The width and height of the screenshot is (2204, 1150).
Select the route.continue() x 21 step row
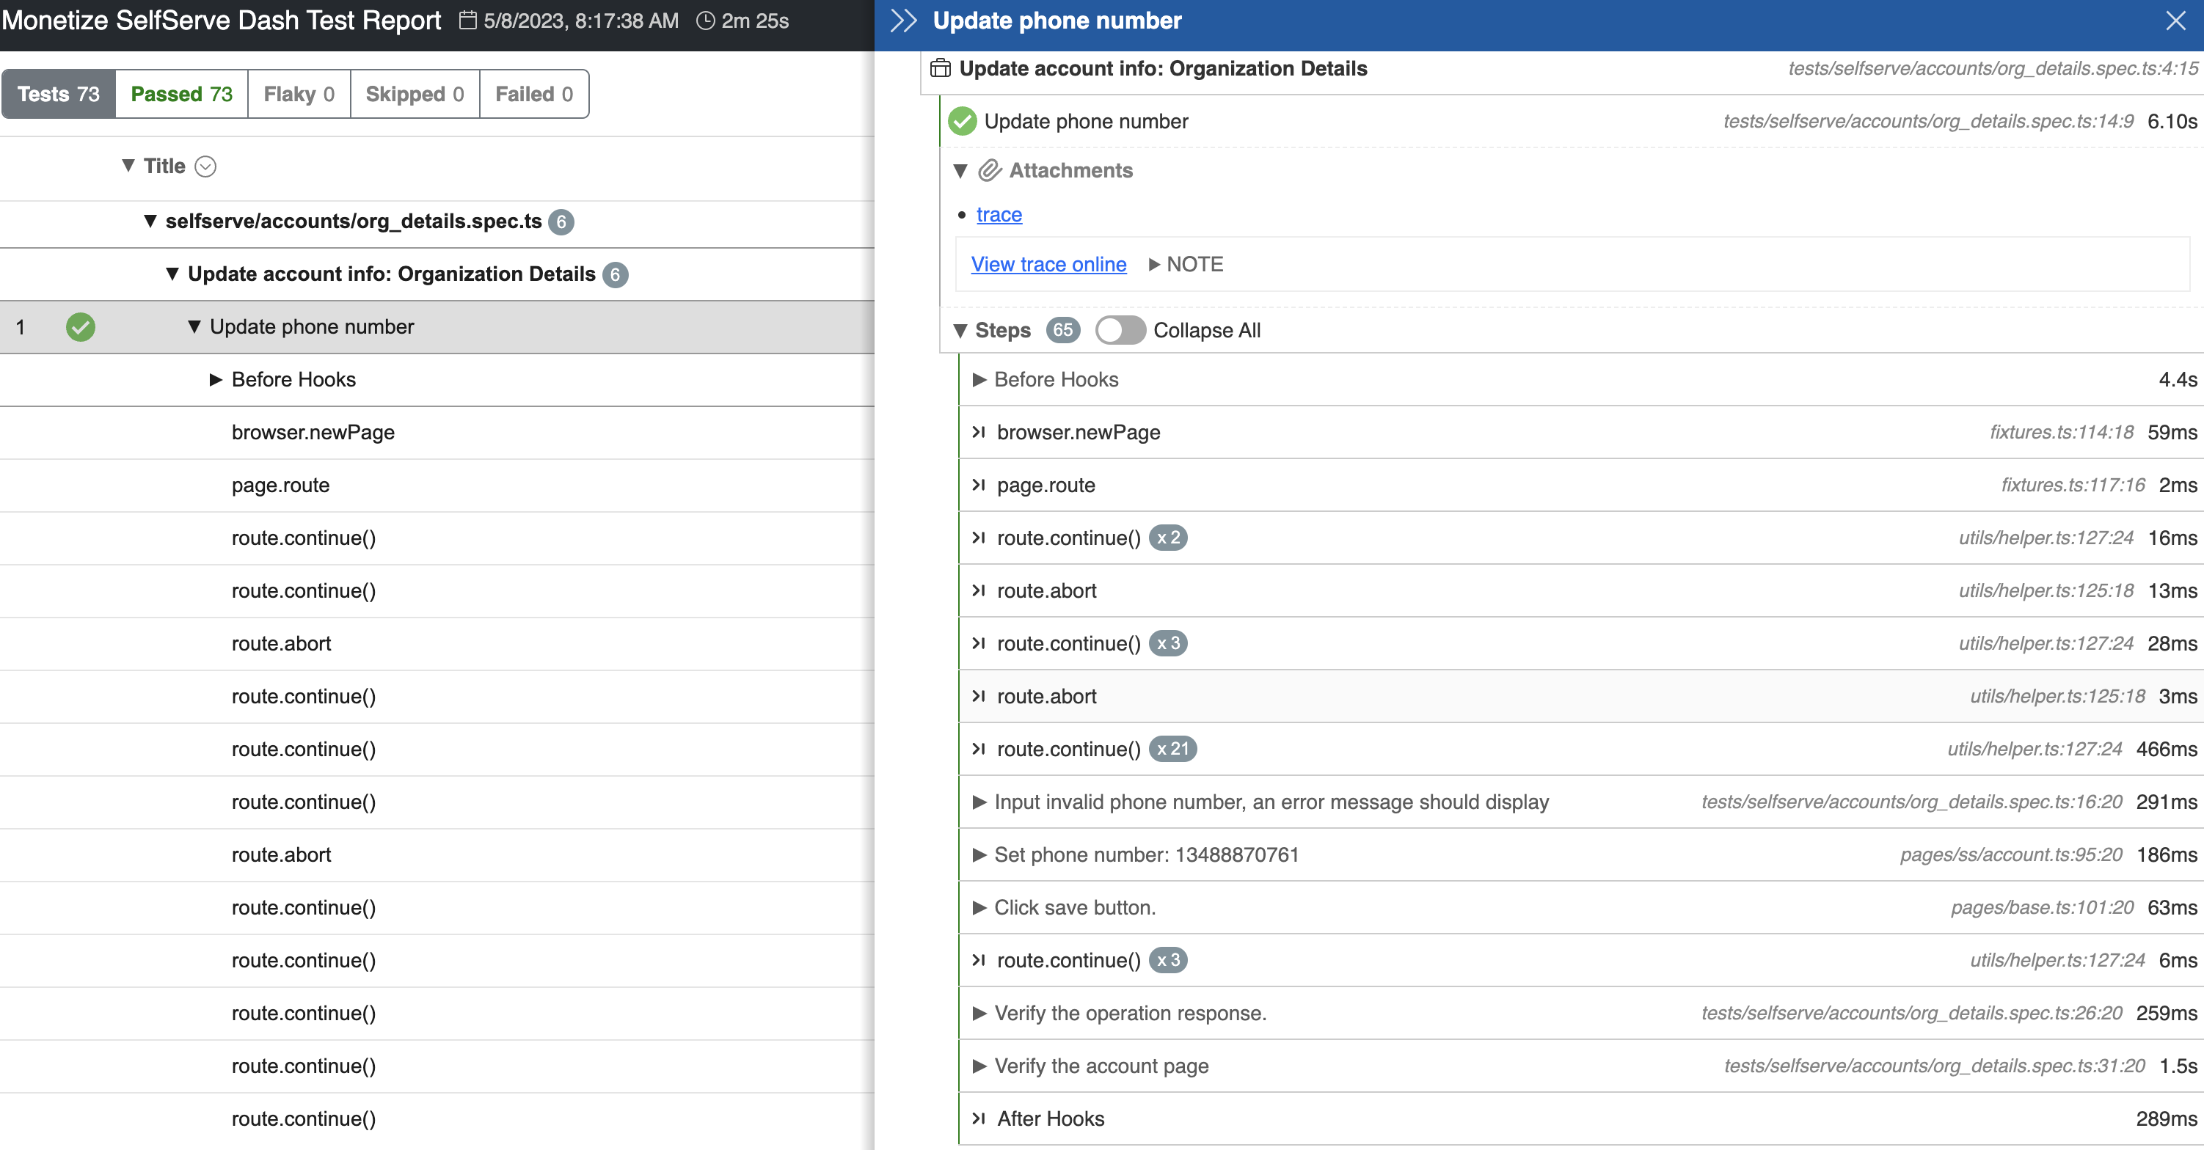(x=1068, y=749)
